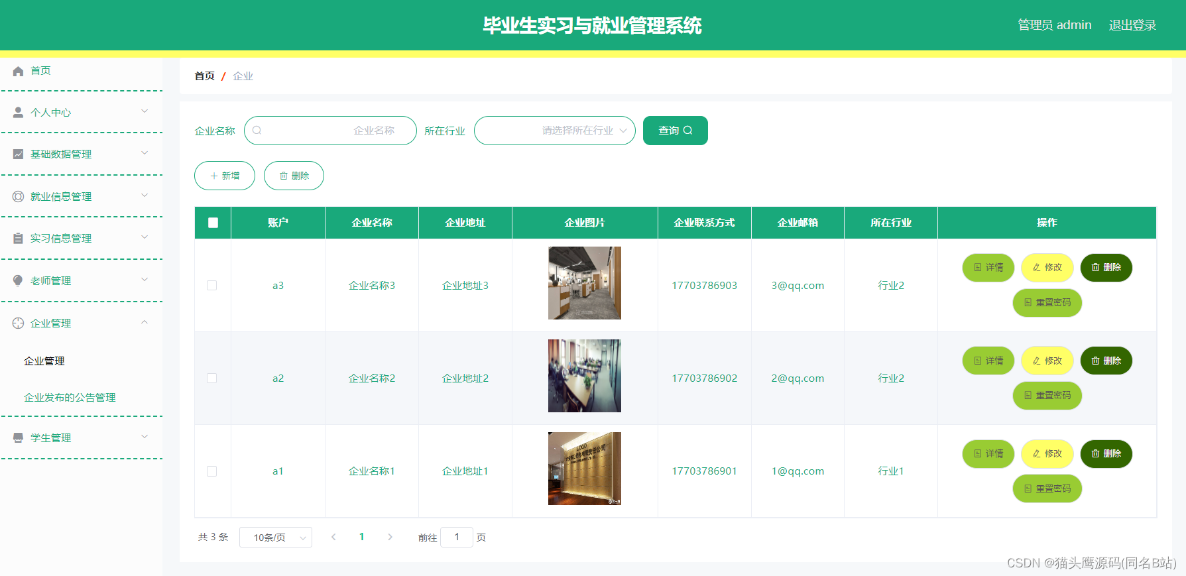Viewport: 1186px width, 576px height.
Task: Click the 前往 page number input
Action: [457, 537]
